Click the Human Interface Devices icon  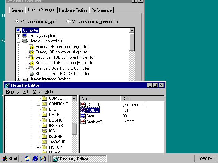coord(25,79)
